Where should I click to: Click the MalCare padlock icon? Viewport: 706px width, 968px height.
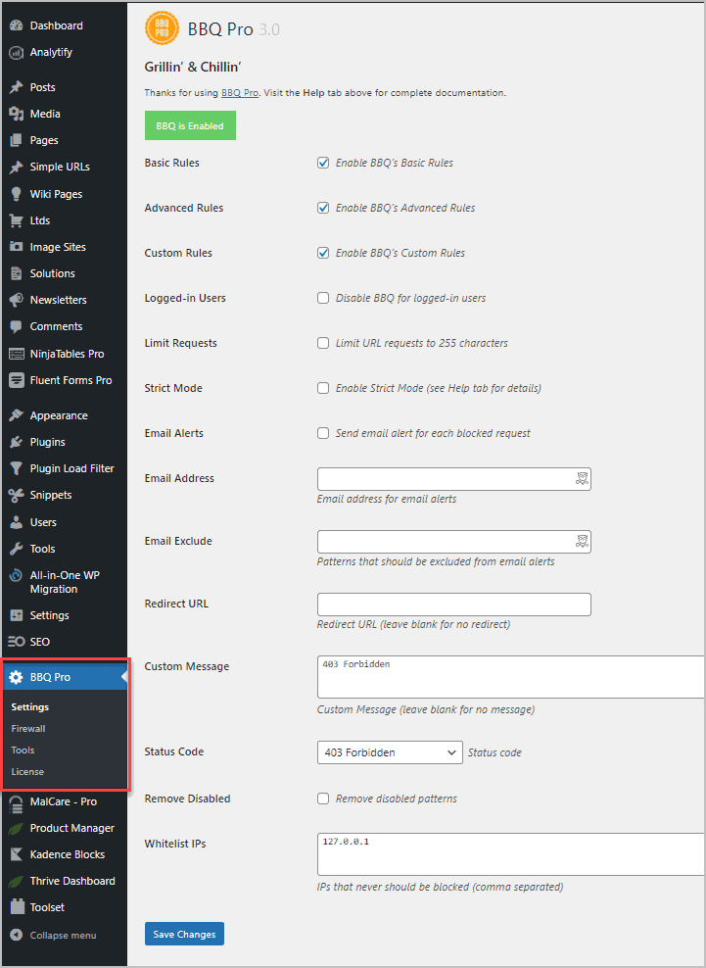point(16,802)
